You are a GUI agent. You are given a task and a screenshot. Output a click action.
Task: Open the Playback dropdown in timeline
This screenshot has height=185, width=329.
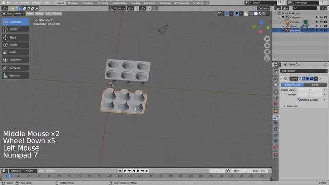point(17,171)
